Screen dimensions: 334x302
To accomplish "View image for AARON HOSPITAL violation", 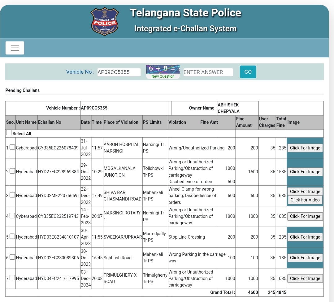I will point(305,148).
